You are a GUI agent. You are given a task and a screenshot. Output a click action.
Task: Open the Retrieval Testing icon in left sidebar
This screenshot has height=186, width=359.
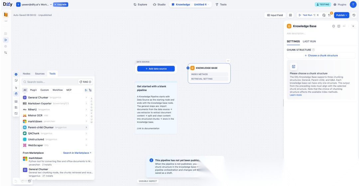click(x=6, y=46)
